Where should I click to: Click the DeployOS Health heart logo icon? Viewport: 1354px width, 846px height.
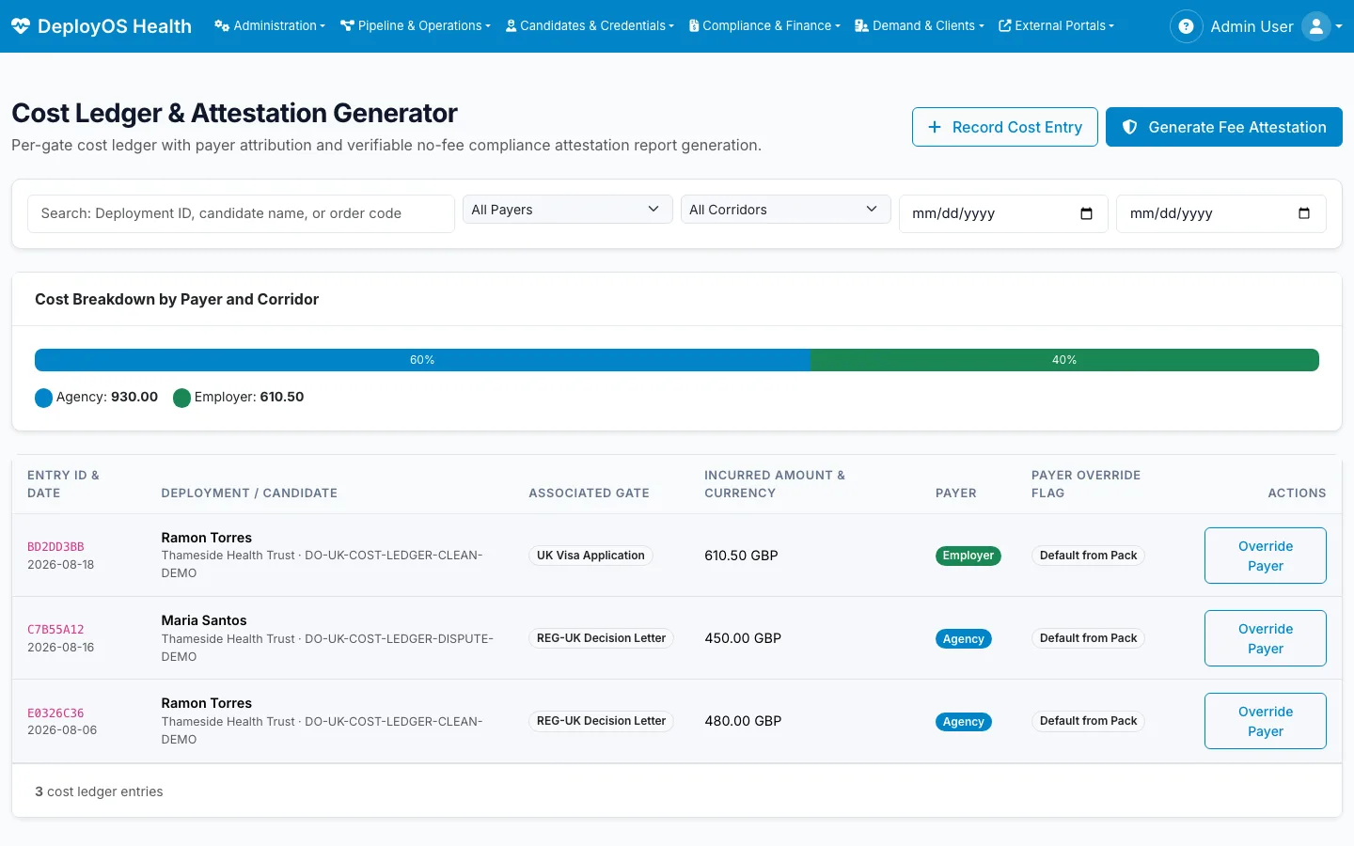pos(21,26)
